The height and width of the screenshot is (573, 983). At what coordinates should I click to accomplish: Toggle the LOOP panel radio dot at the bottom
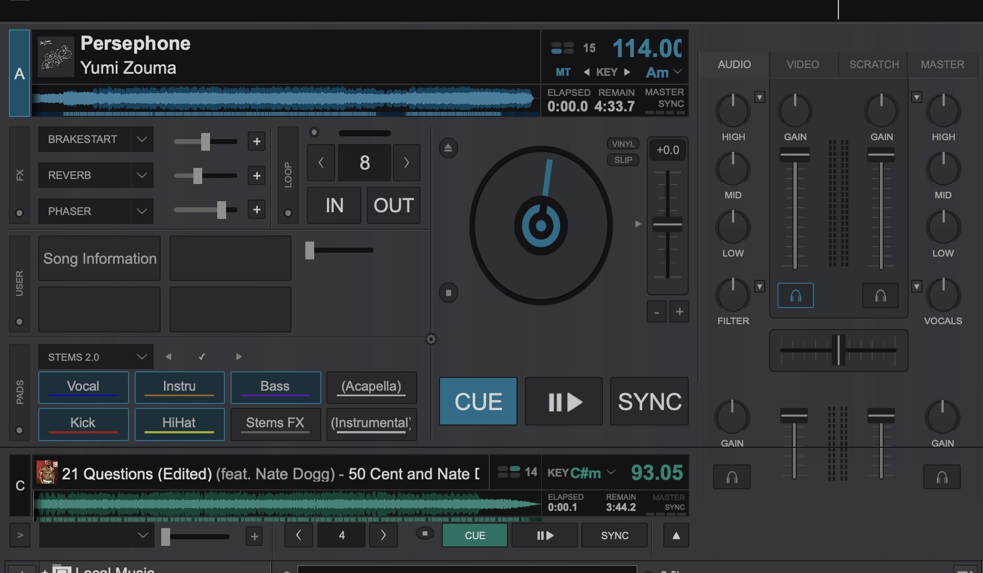coord(288,213)
